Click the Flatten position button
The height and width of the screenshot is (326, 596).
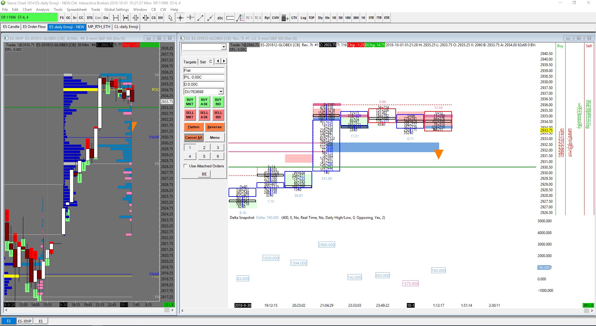coord(193,127)
